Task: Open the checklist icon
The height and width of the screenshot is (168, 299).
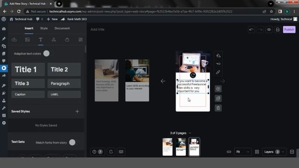Action: [111, 152]
